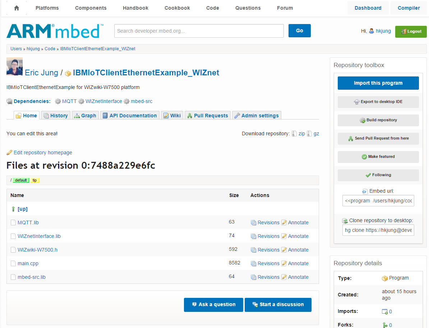Image resolution: width=429 pixels, height=328 pixels.
Task: Go to the mbed home icon
Action: pos(17,8)
